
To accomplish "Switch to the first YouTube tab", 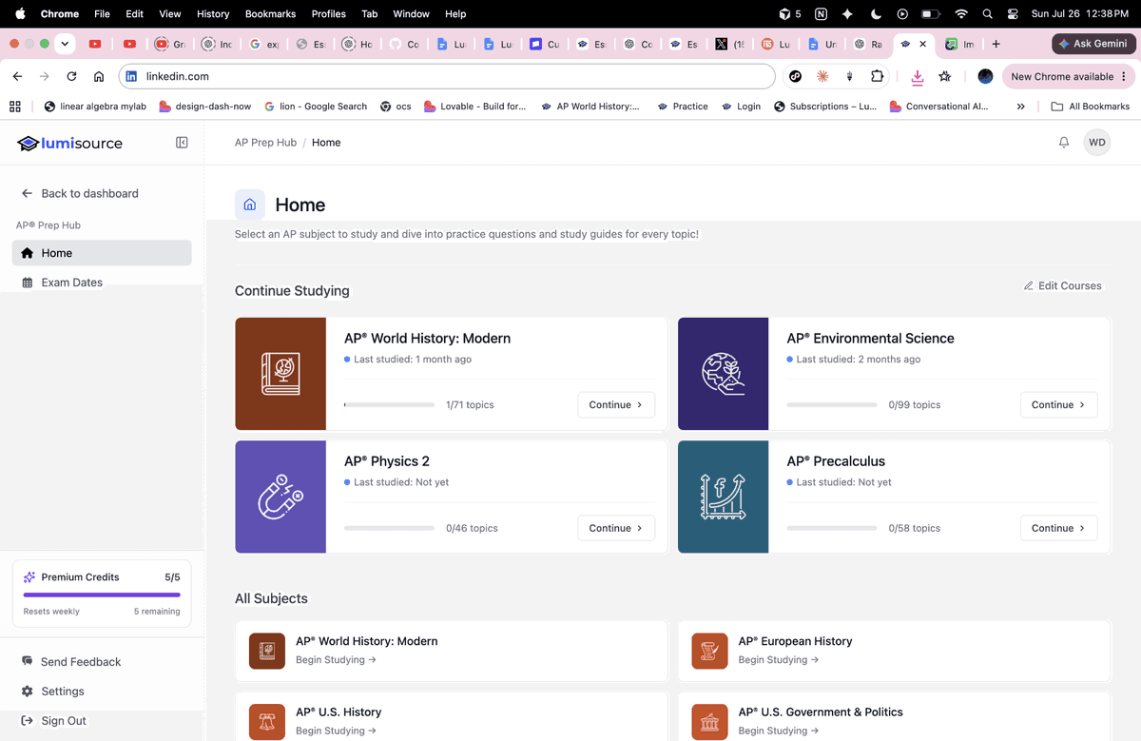I will [x=95, y=44].
